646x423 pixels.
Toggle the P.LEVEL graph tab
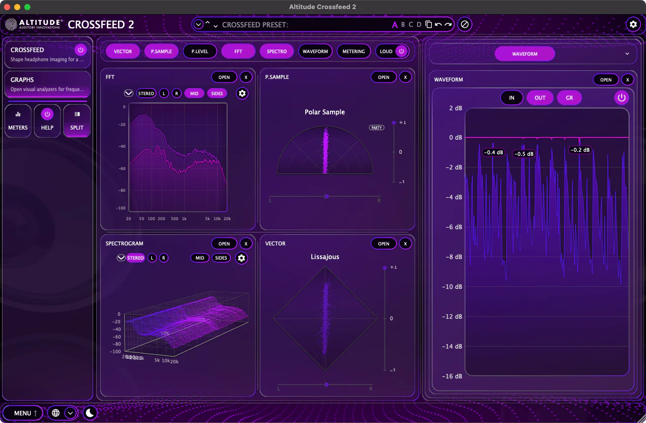click(x=200, y=51)
